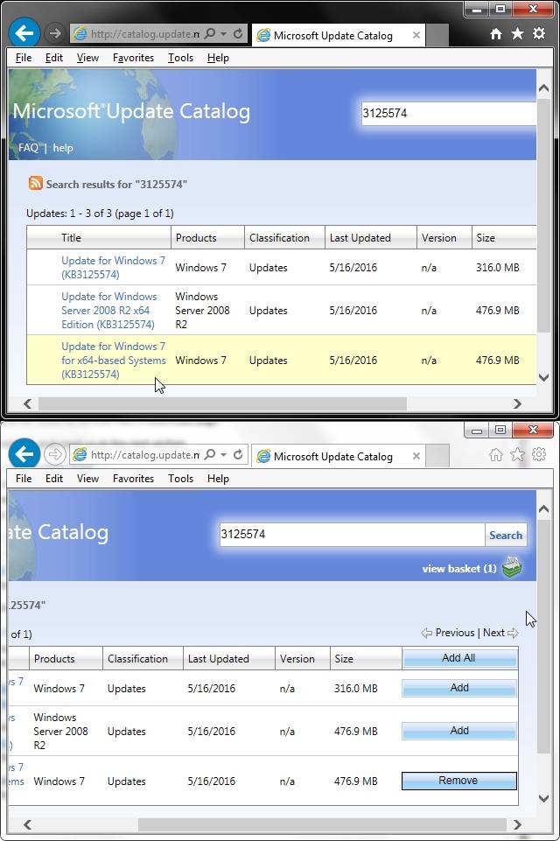Click the forward arrow in top window
Viewport: 560px width, 841px height.
point(54,33)
